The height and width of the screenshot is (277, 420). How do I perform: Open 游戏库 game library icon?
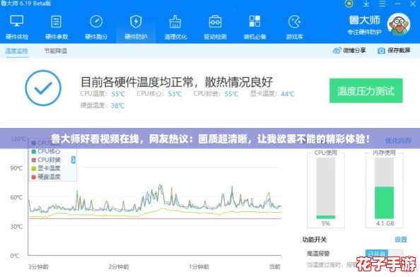pyautogui.click(x=294, y=21)
